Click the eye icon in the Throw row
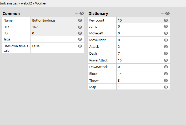 166,80
